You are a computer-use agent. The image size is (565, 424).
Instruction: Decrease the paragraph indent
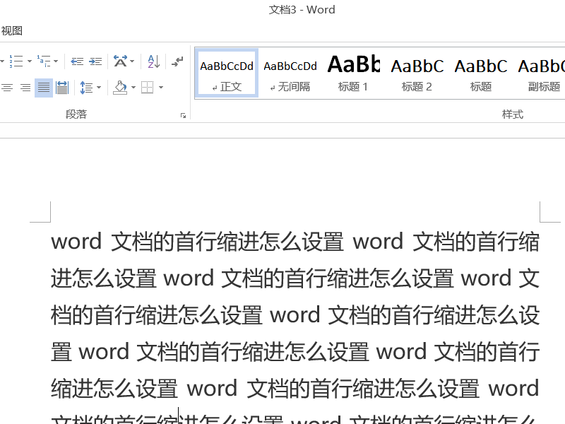[x=77, y=61]
